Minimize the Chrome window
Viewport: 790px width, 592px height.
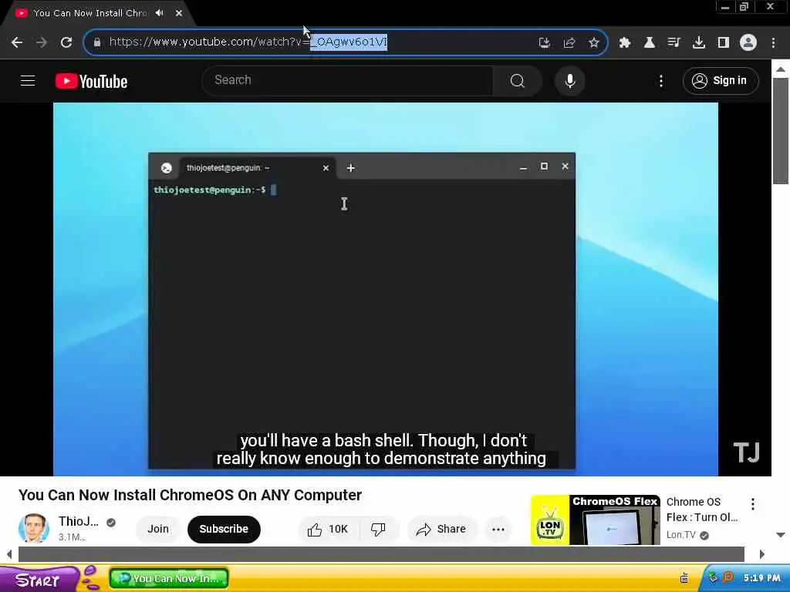click(x=725, y=7)
